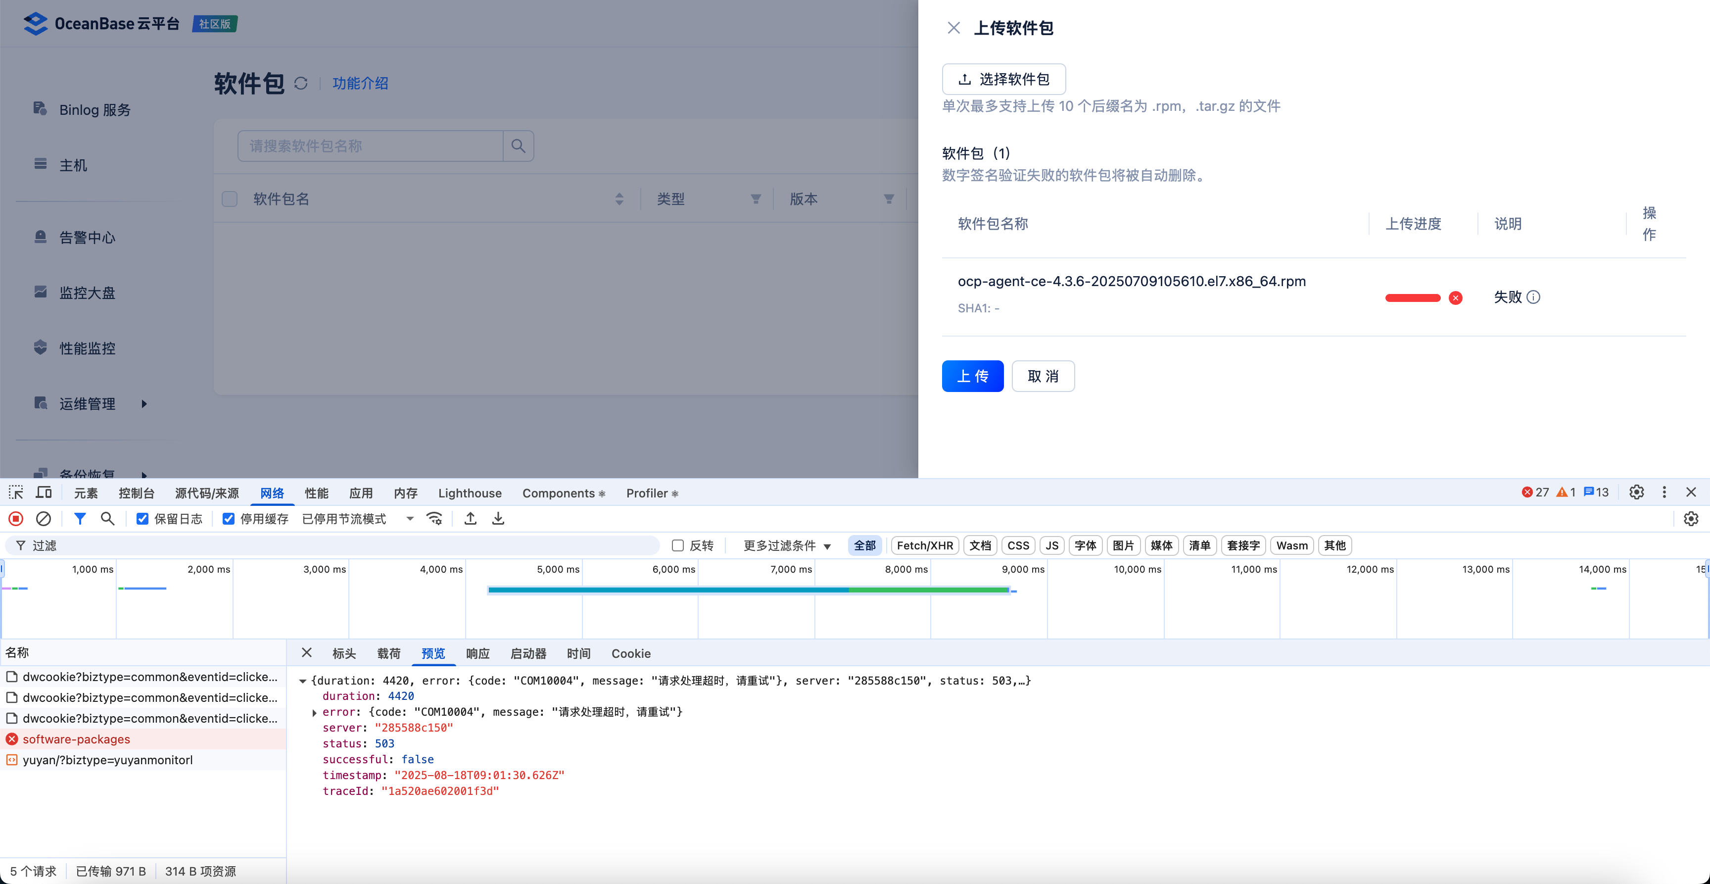Image resolution: width=1710 pixels, height=884 pixels.
Task: Toggle the Fetch/XHR filter chip
Action: coord(925,545)
